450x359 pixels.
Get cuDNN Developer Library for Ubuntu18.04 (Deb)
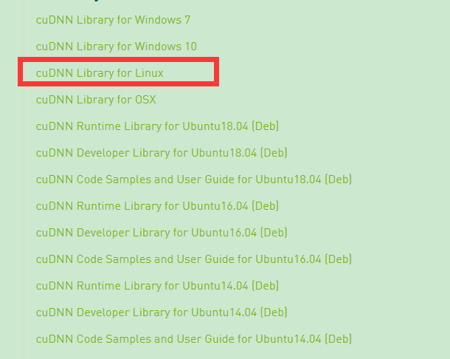click(x=162, y=153)
